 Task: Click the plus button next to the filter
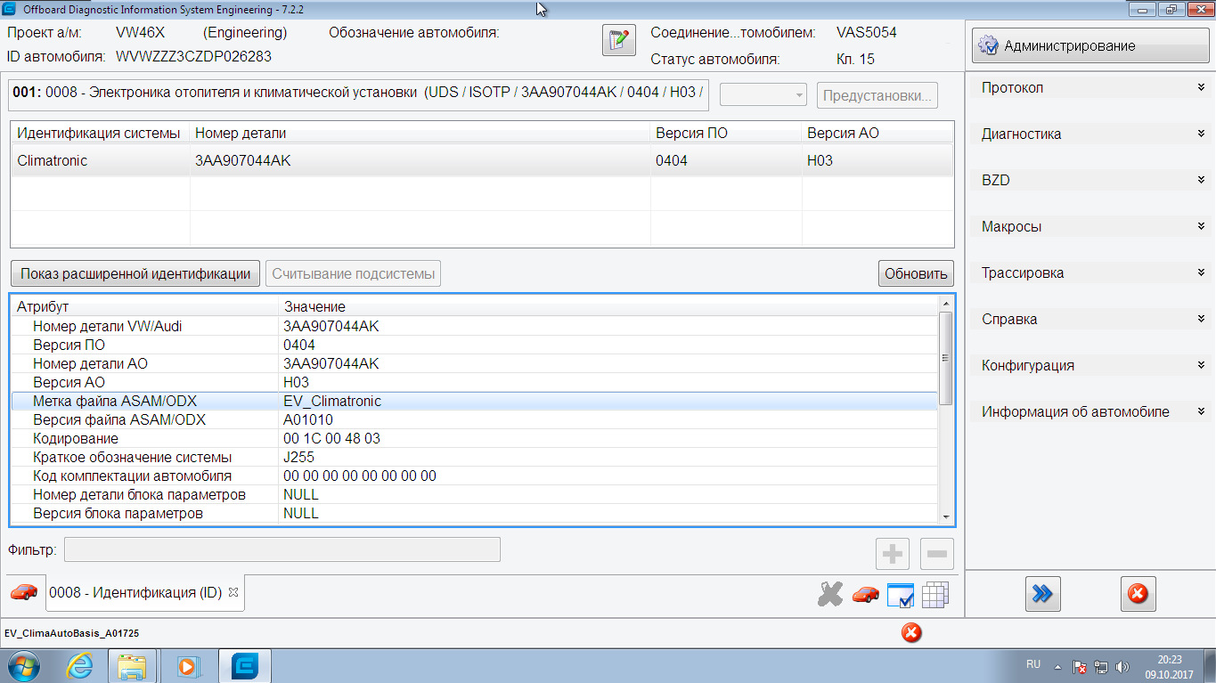892,554
